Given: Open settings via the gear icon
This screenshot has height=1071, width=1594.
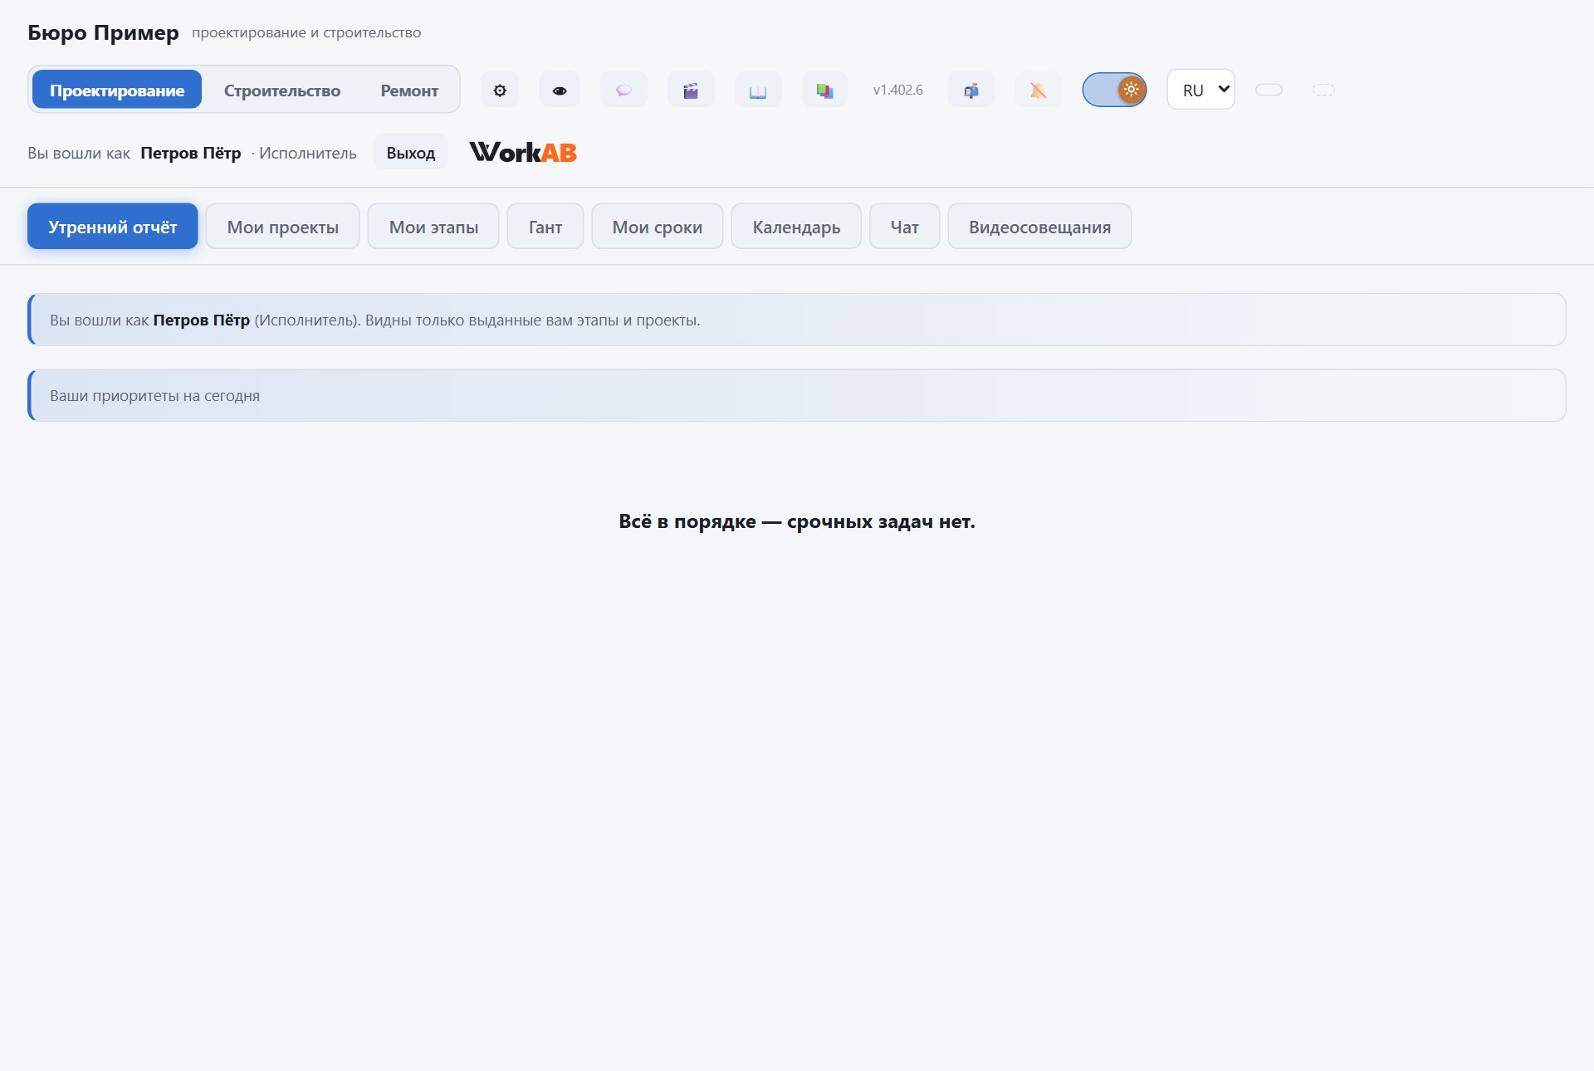Looking at the screenshot, I should coord(500,90).
